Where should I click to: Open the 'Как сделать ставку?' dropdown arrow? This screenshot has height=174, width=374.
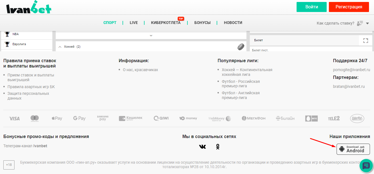point(367,23)
